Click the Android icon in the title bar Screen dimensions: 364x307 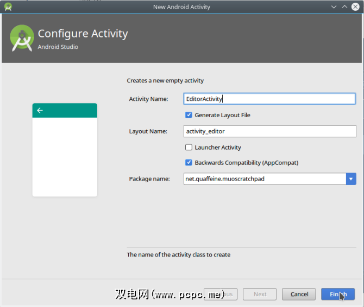[8, 7]
